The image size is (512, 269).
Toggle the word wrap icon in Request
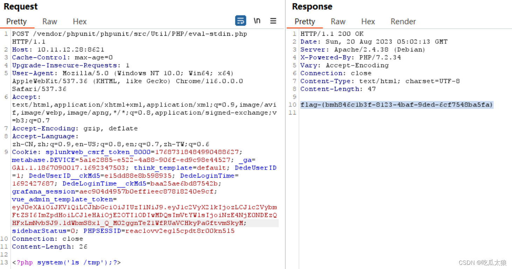pyautogui.click(x=241, y=21)
